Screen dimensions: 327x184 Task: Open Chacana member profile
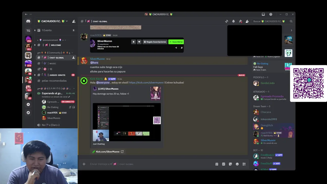point(273,112)
